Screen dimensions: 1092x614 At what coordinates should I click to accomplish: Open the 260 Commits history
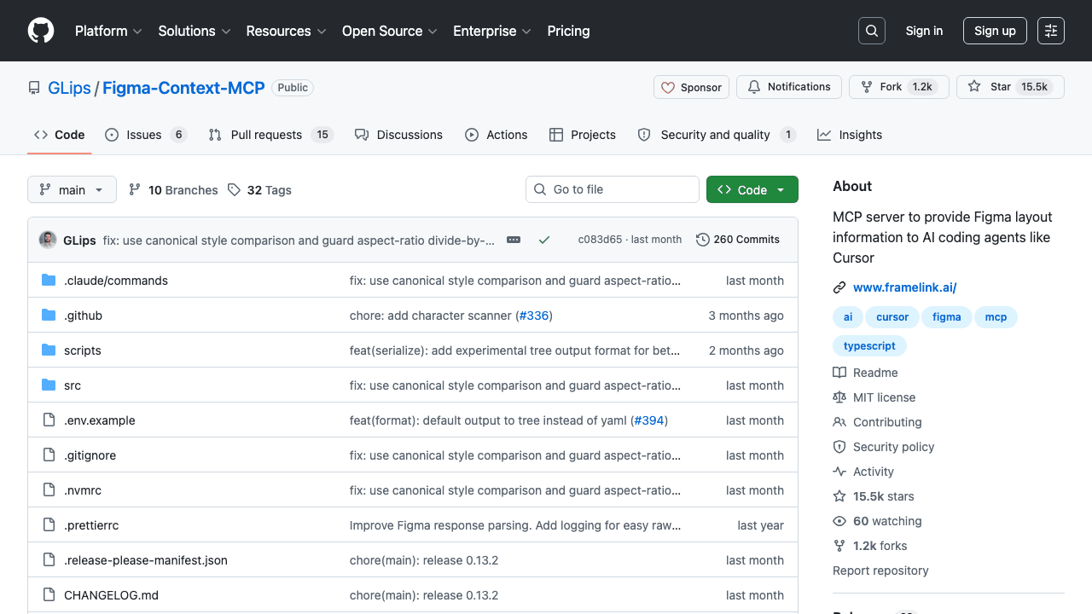point(738,240)
